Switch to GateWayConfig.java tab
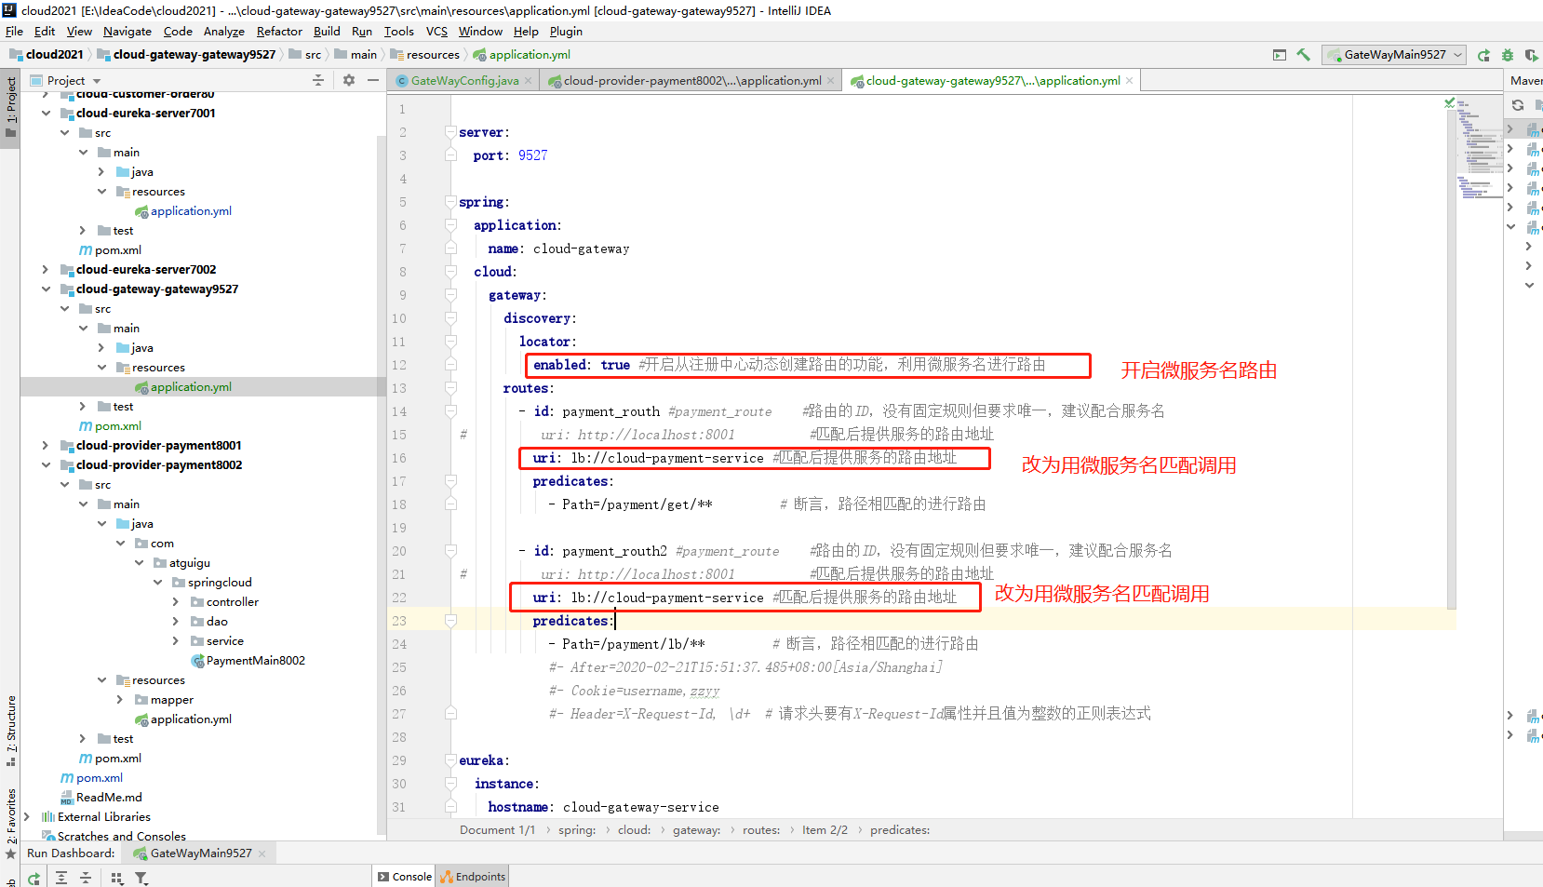The image size is (1543, 887). click(x=464, y=81)
